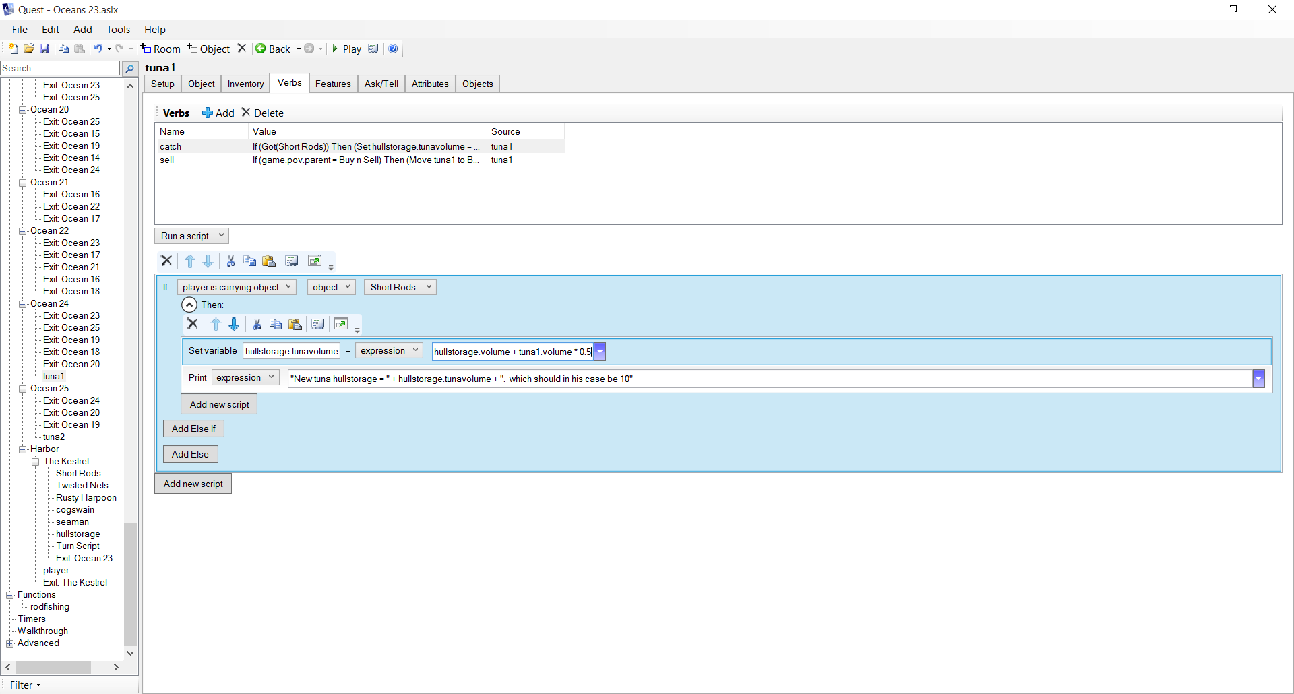This screenshot has width=1294, height=694.
Task: Switch to the Attributes tab
Action: coord(429,84)
